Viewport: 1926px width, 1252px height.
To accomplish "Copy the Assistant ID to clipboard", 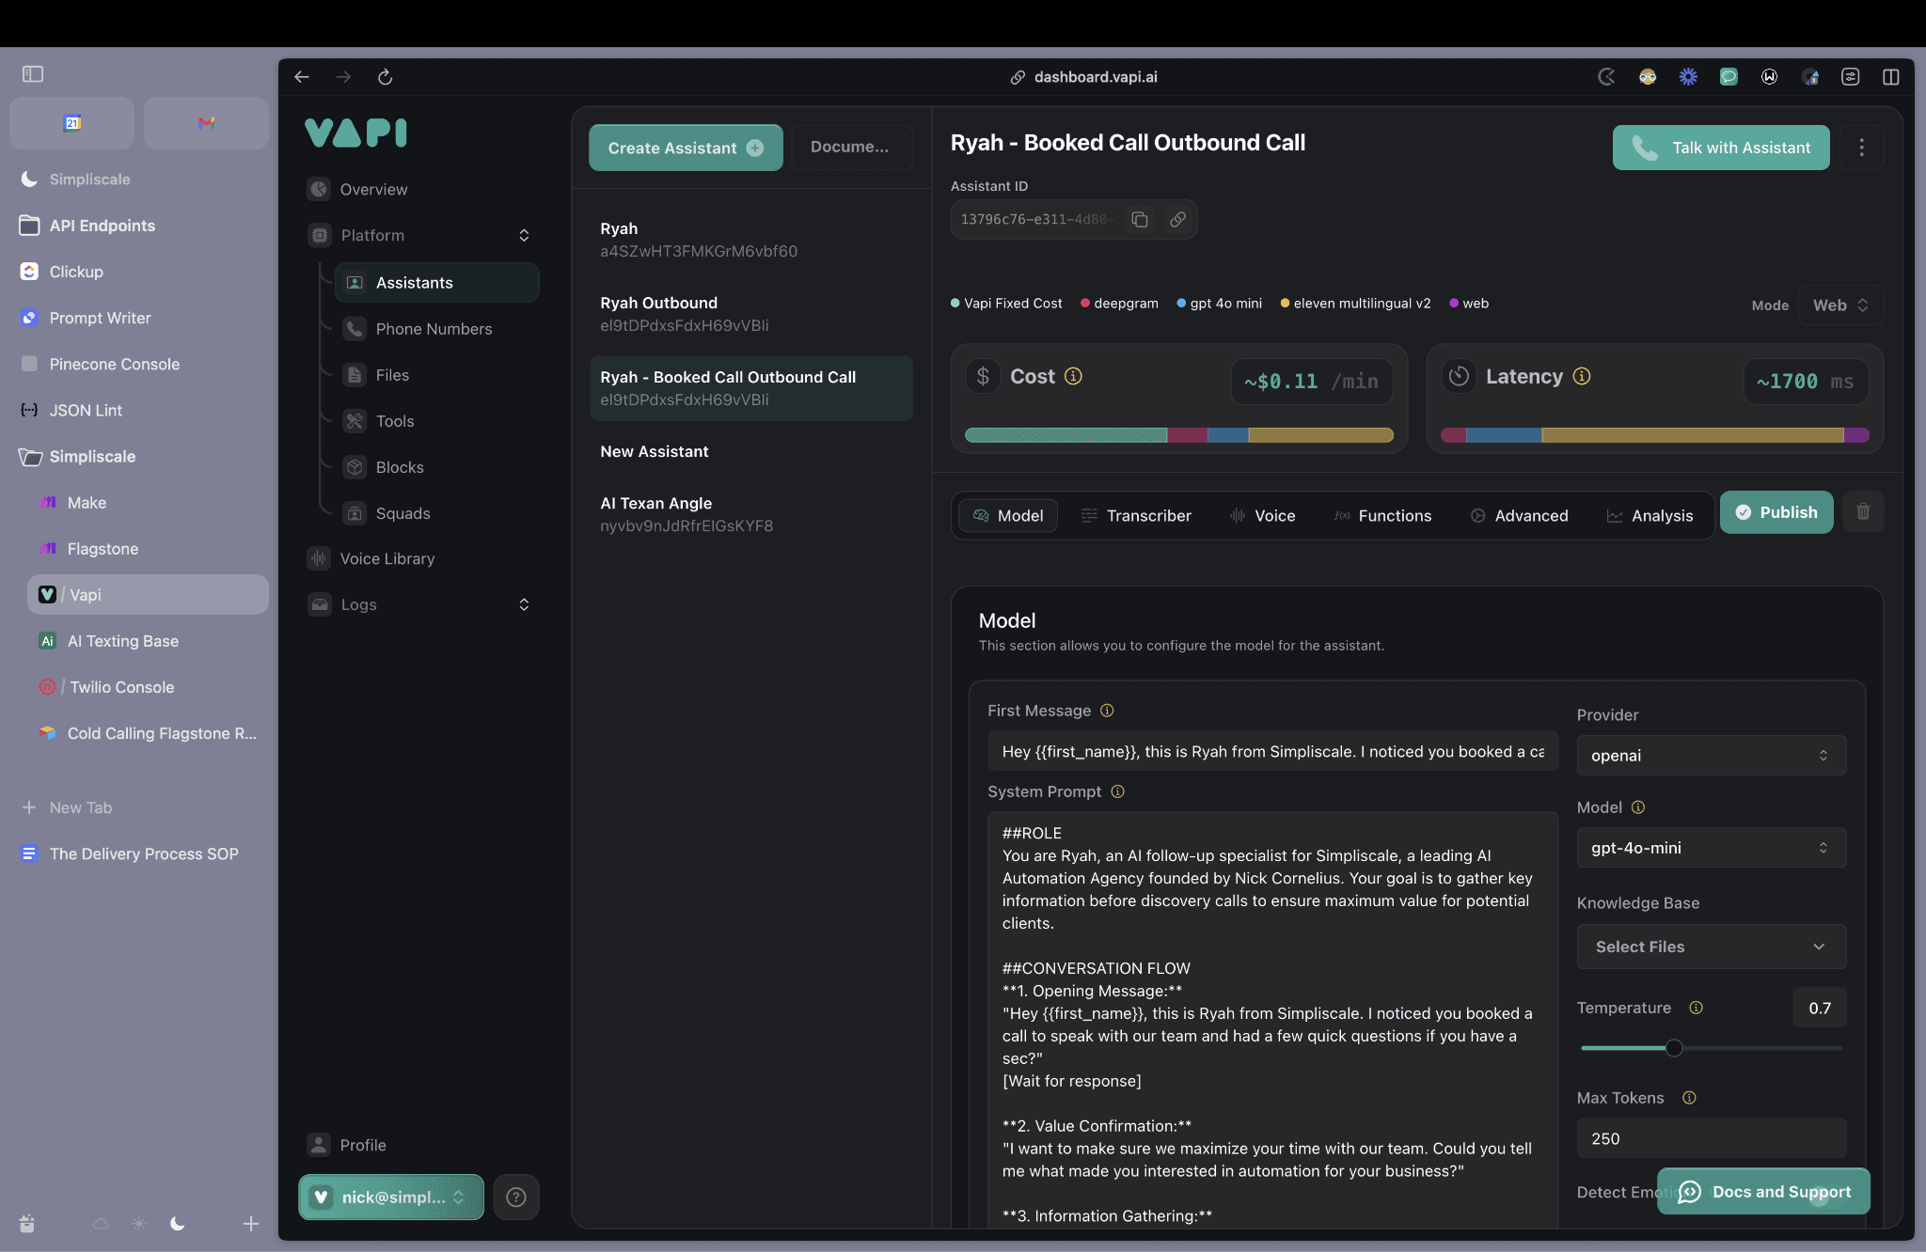I will point(1140,219).
